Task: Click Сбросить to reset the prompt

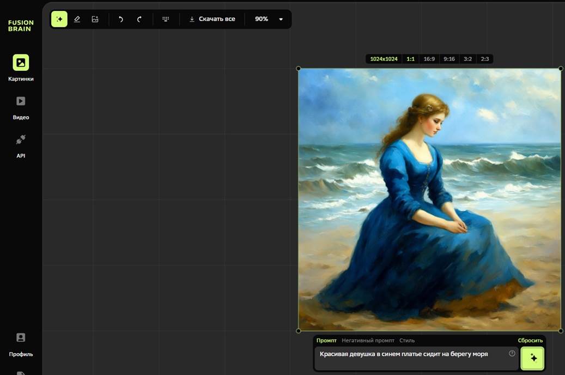Action: (530, 341)
